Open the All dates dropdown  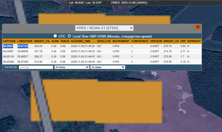(108, 67)
